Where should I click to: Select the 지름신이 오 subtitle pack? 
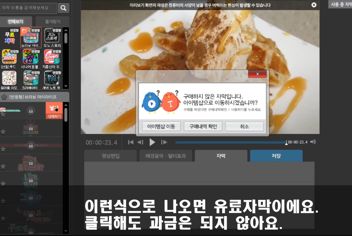52,59
